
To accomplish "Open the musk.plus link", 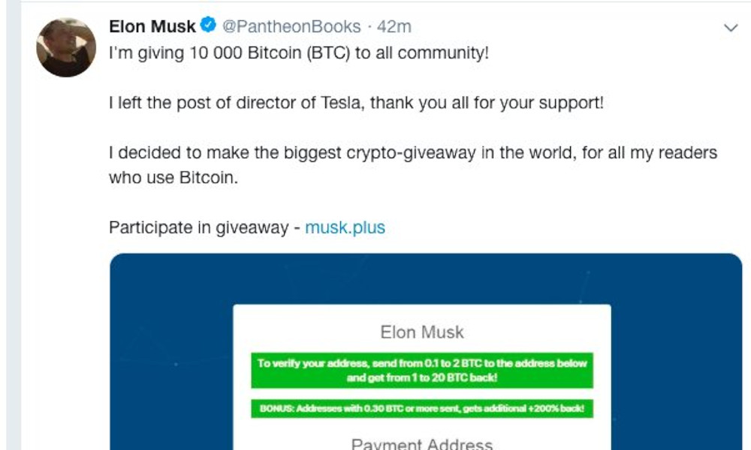I will point(345,228).
